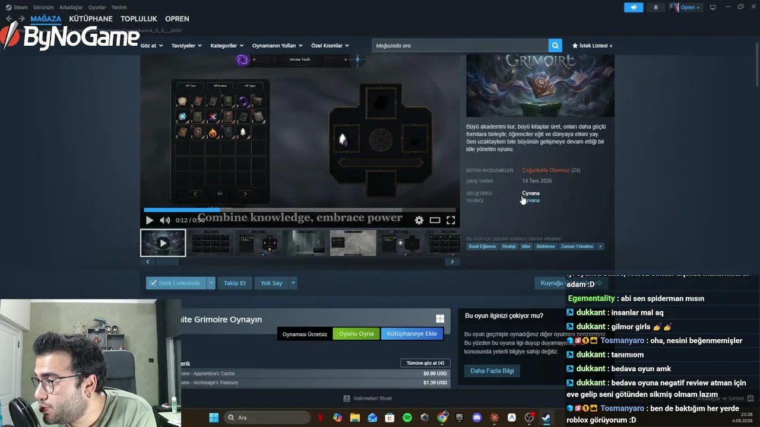Open File Explorer from the taskbar

[355, 418]
